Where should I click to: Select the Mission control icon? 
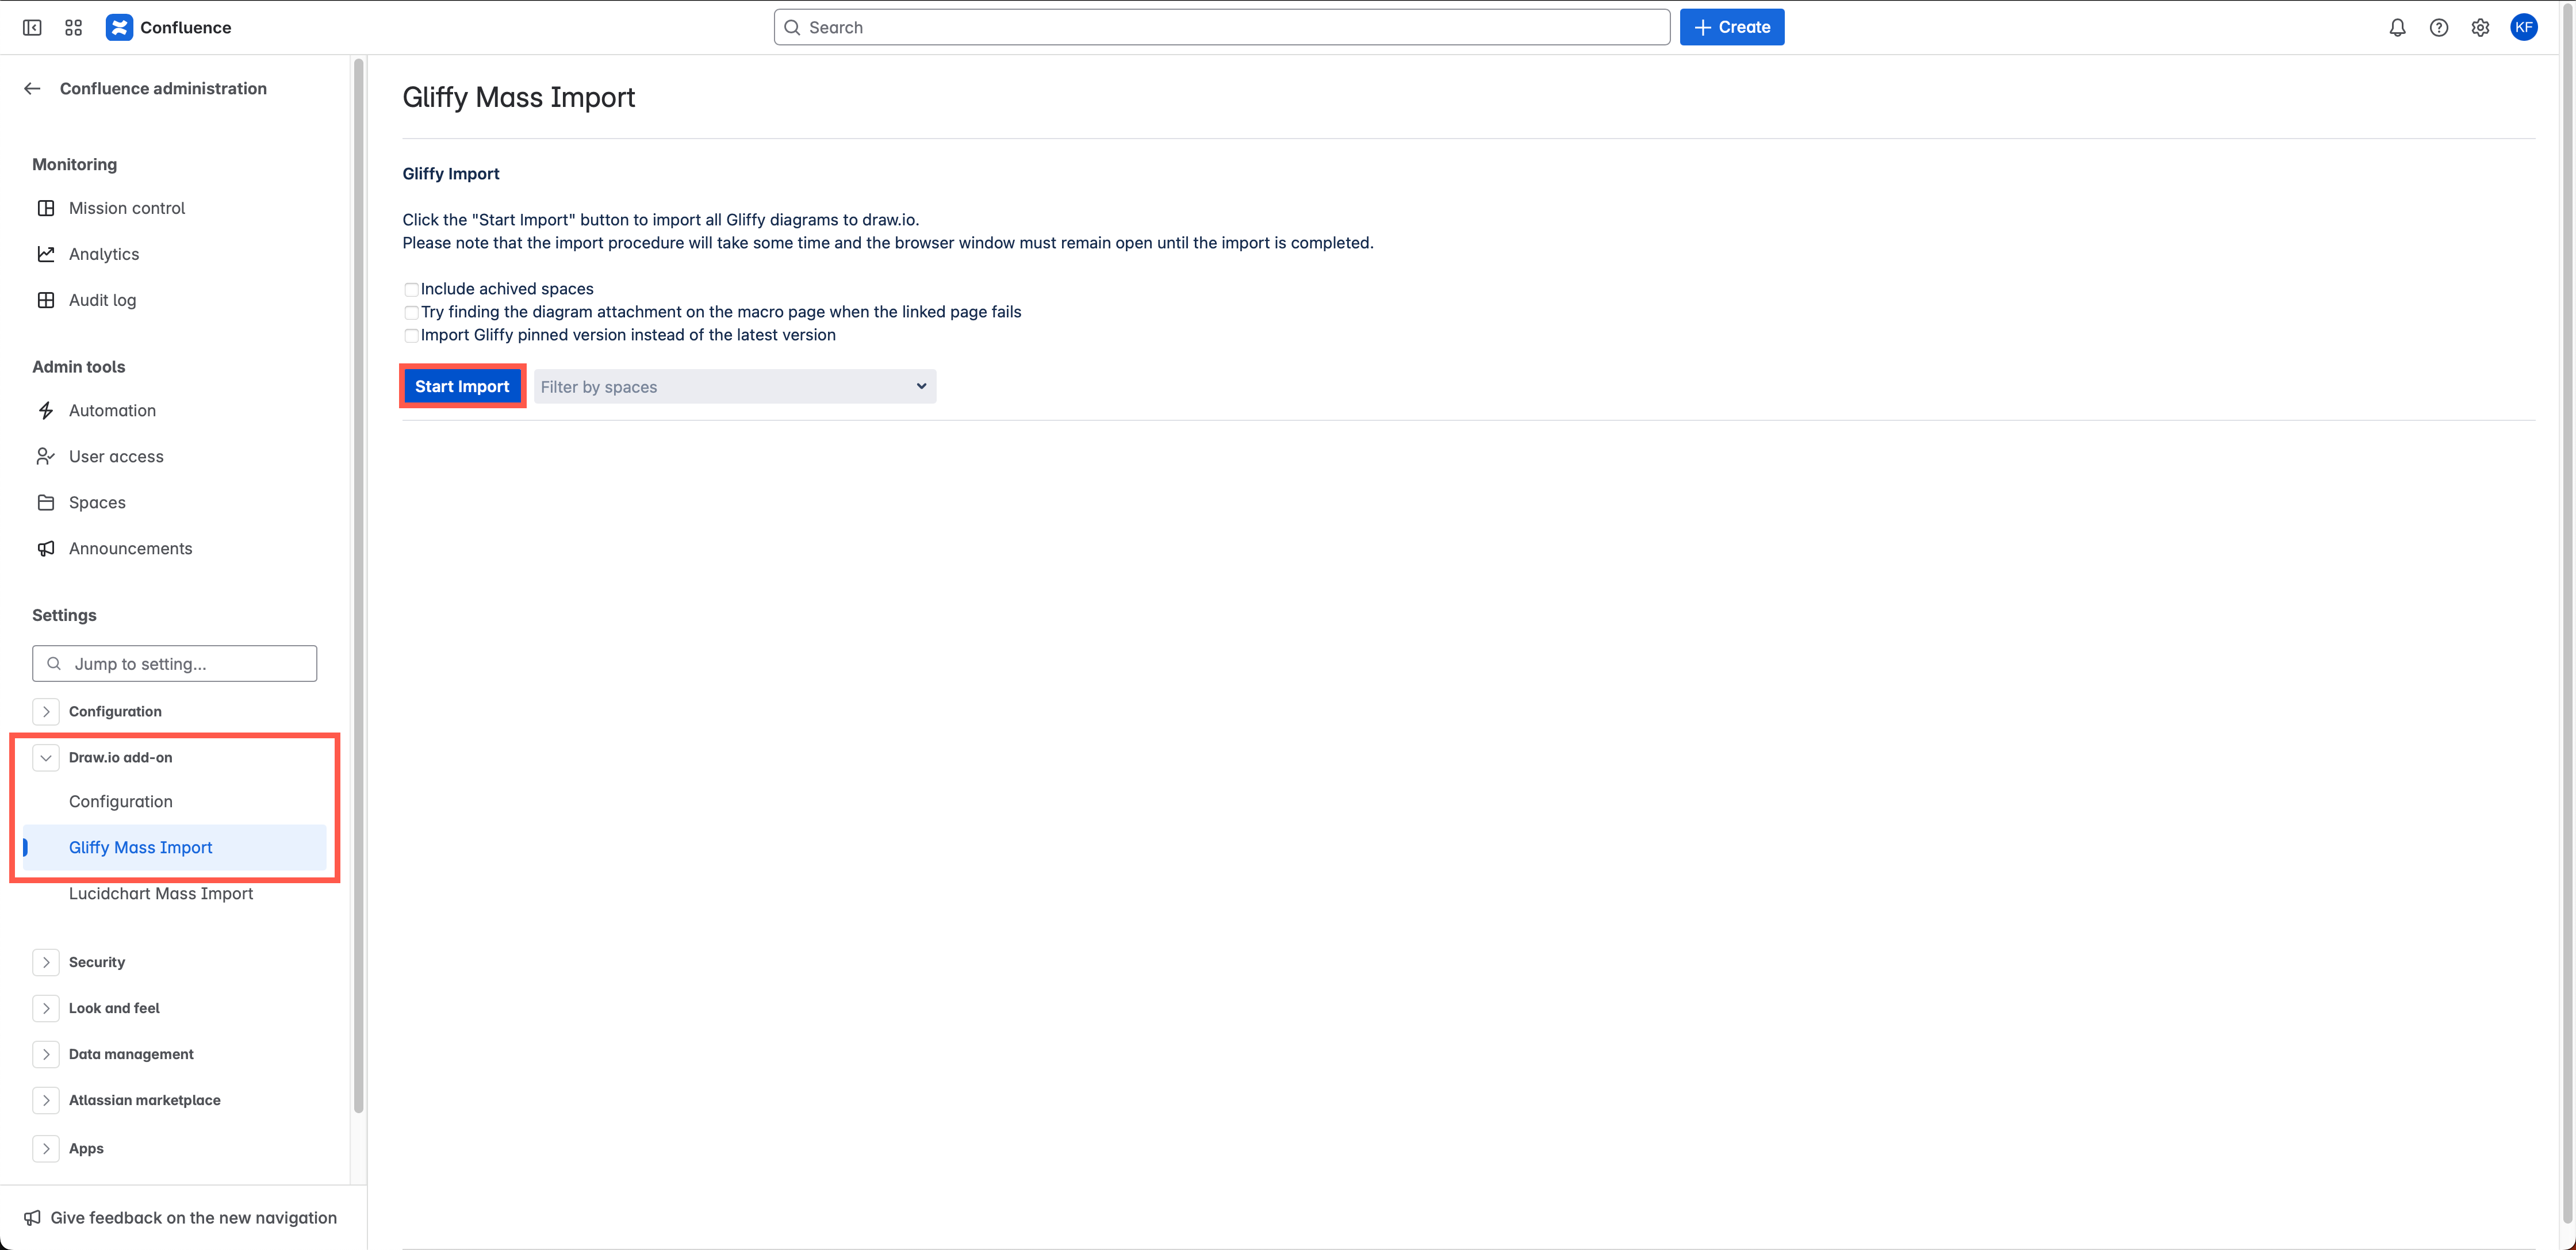coord(46,208)
